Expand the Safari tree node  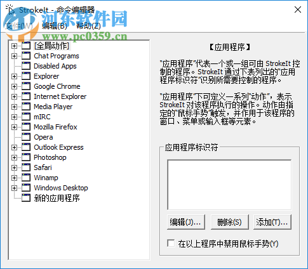[x=14, y=167]
